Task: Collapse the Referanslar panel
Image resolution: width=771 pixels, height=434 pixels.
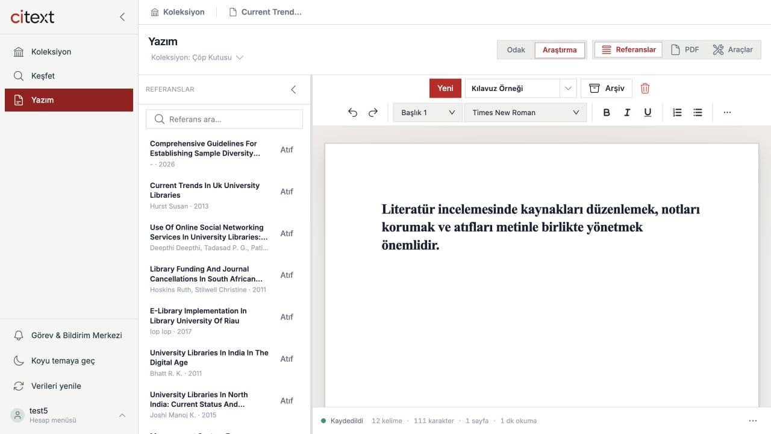Action: pyautogui.click(x=293, y=89)
